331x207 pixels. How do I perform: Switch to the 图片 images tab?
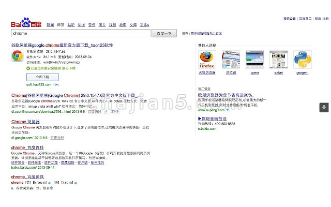(x=102, y=24)
